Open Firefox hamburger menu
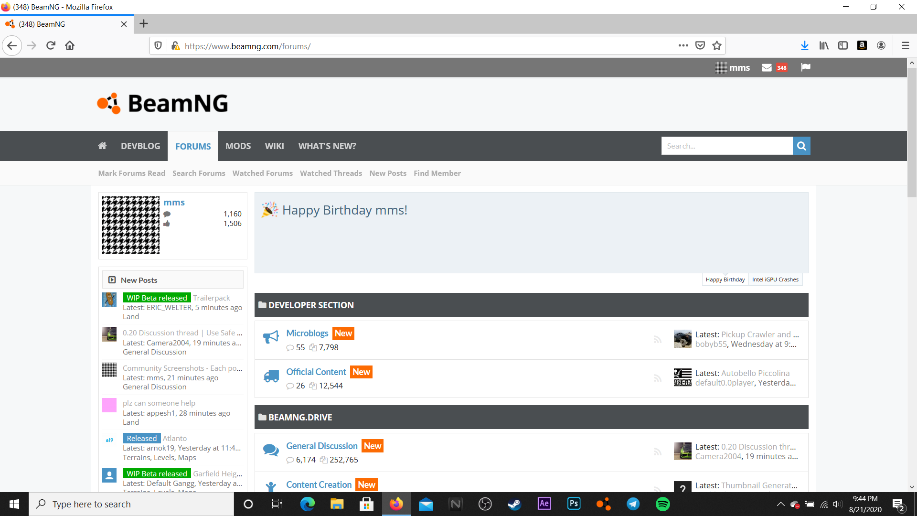The width and height of the screenshot is (917, 516). [905, 45]
